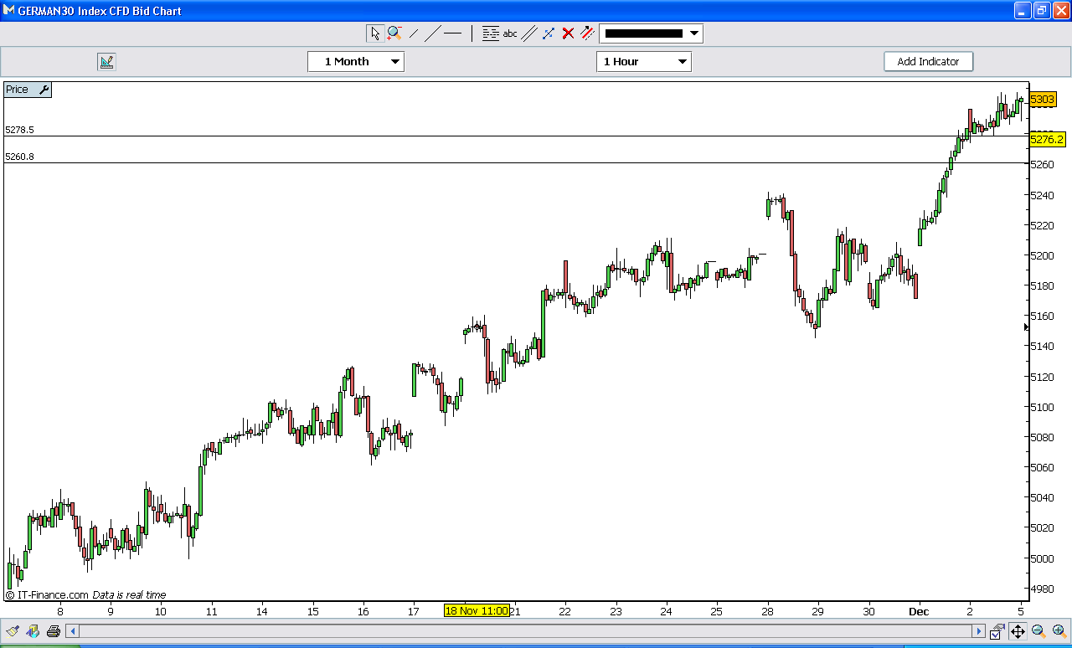Click the text eraser icon in bottom bar
Screen dimensions: 1072x648
coord(33,631)
